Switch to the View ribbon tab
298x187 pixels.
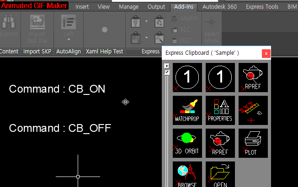pyautogui.click(x=104, y=7)
